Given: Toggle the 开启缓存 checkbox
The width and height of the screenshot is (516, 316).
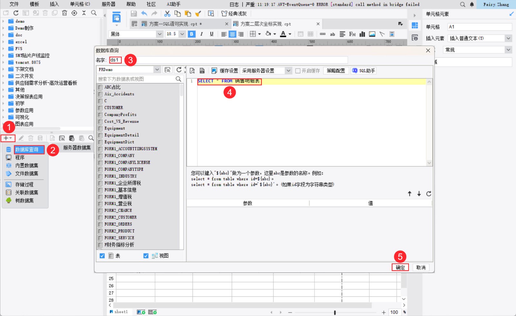Looking at the screenshot, I should click(298, 71).
